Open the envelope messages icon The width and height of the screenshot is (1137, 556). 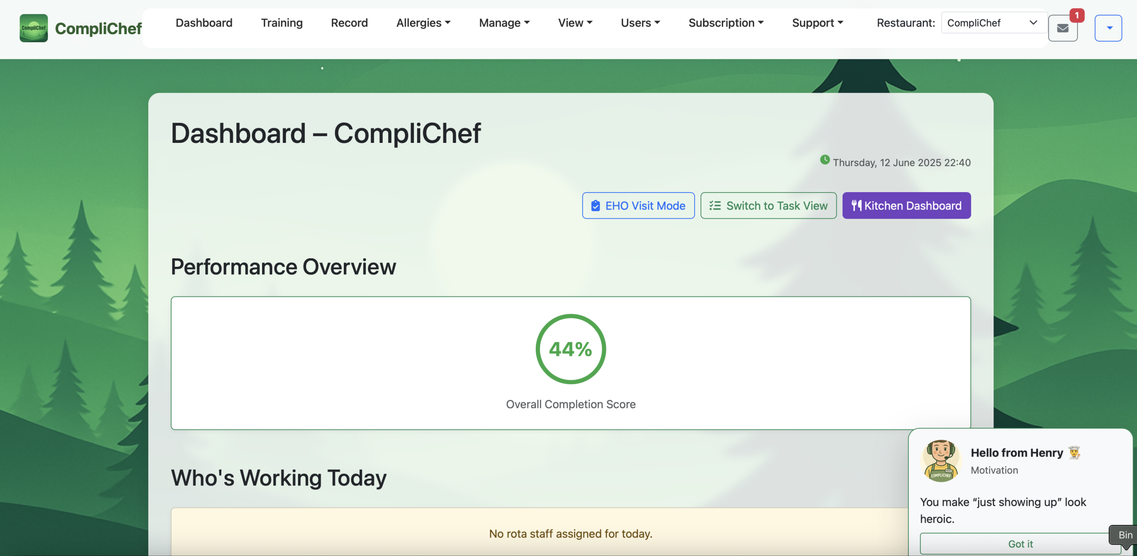[x=1062, y=28]
